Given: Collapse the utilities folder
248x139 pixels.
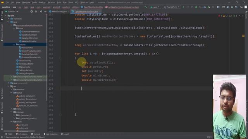Looking at the screenshot, I should click(x=14, y=44).
